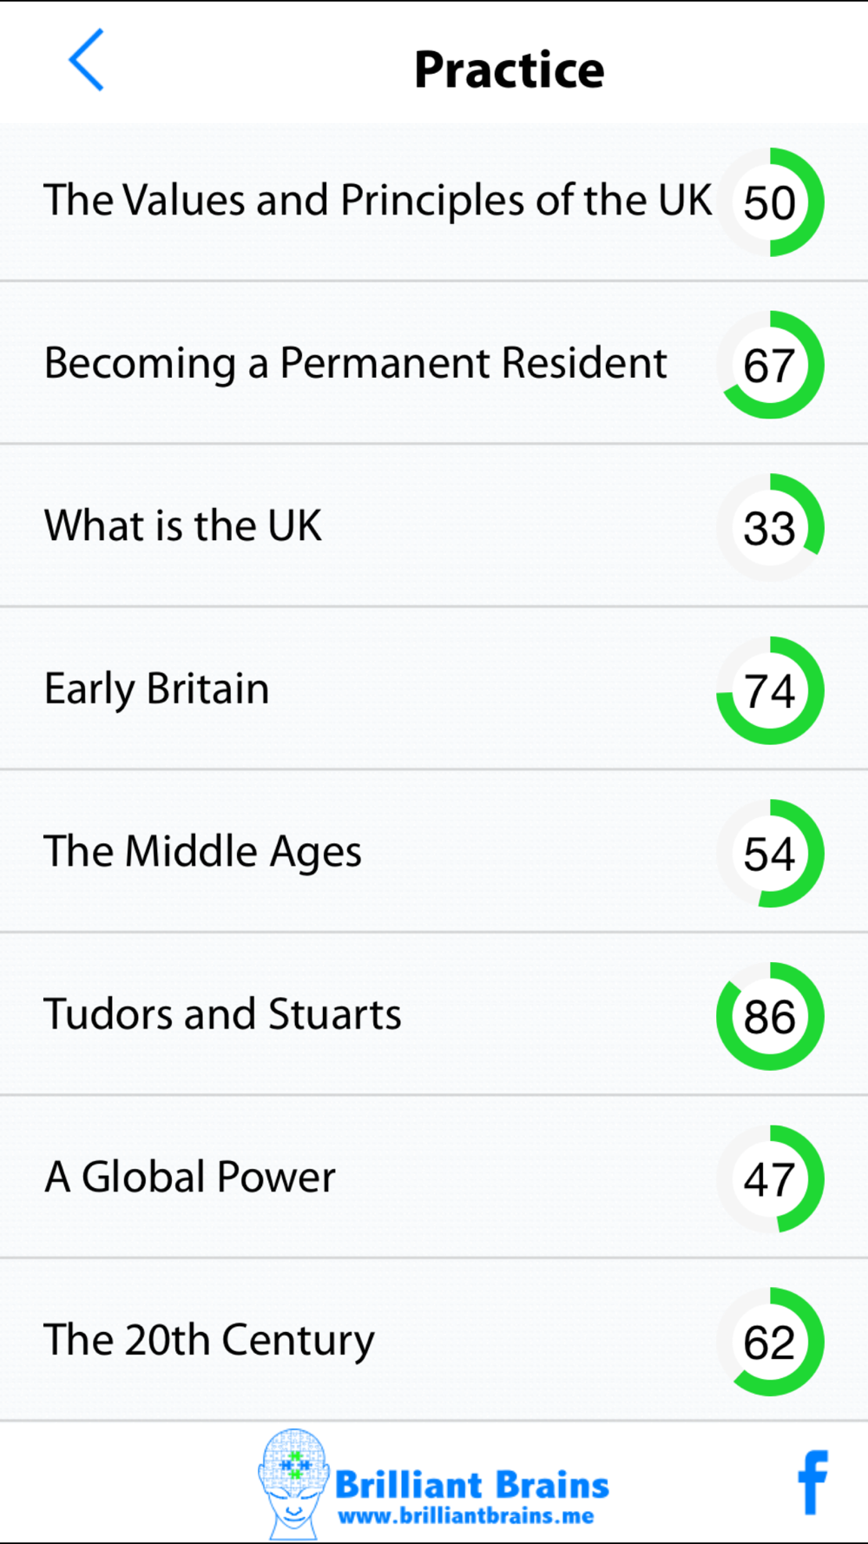Choose The 20th Century topic
The image size is (868, 1544).
click(x=209, y=1340)
